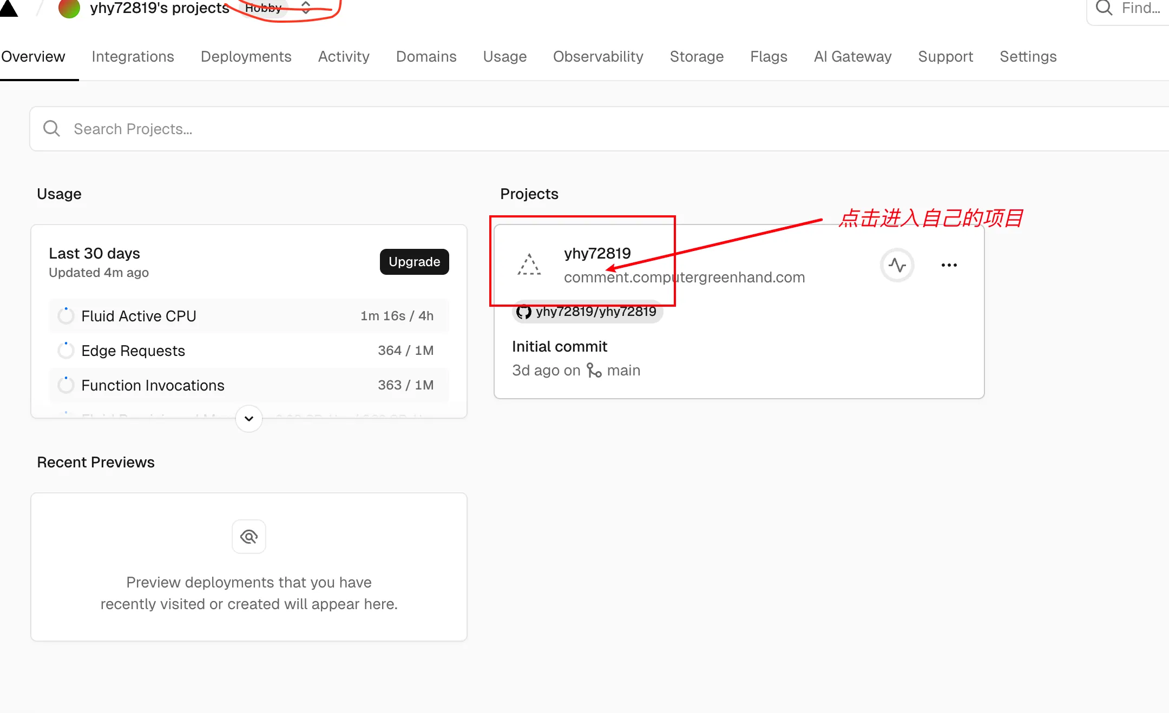Click the Hobby plan badge
Image resolution: width=1169 pixels, height=713 pixels.
264,8
